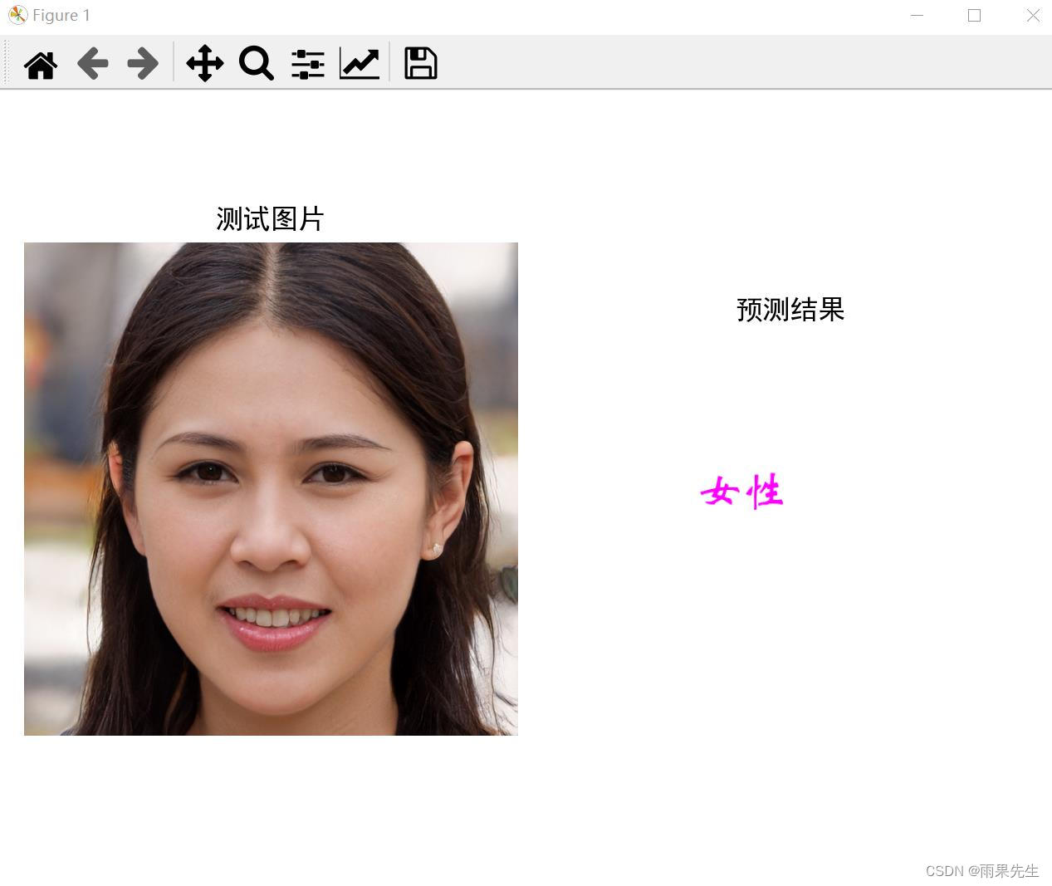Image resolution: width=1052 pixels, height=886 pixels.
Task: Minimize the Figure 1 window
Action: (x=917, y=16)
